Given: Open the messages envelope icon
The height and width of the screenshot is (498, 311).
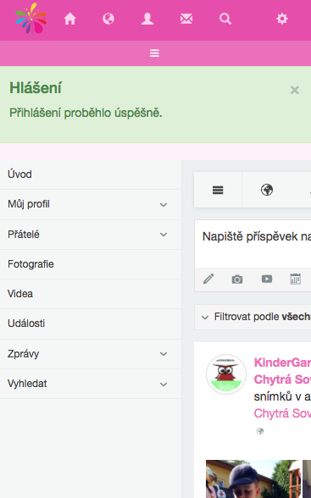Looking at the screenshot, I should 186,19.
